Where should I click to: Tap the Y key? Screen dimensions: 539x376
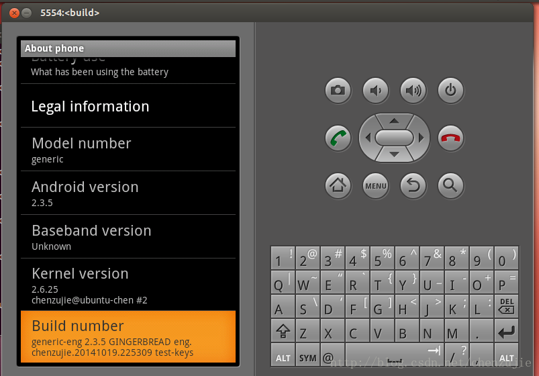tap(407, 282)
